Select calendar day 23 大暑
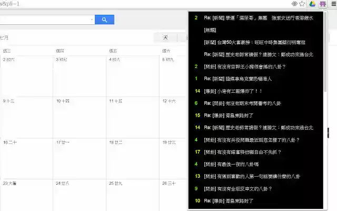Viewport: 337px width, 211px height. [x=9, y=184]
